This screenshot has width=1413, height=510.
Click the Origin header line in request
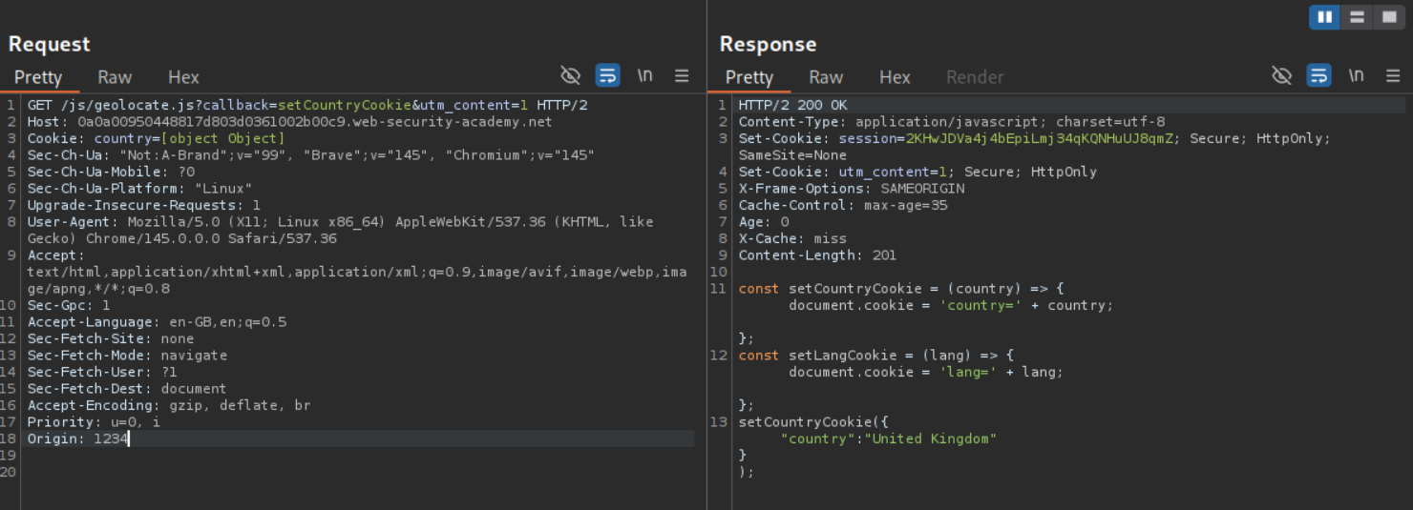click(x=76, y=439)
